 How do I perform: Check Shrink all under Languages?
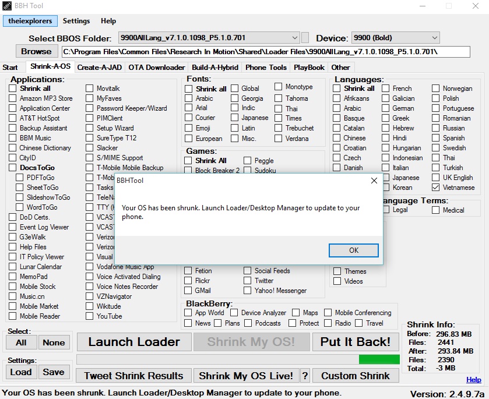pyautogui.click(x=336, y=89)
